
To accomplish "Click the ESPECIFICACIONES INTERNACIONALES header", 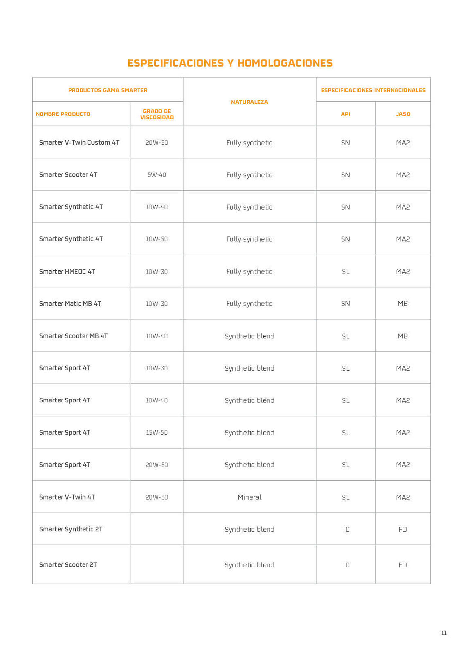I will pos(373,90).
